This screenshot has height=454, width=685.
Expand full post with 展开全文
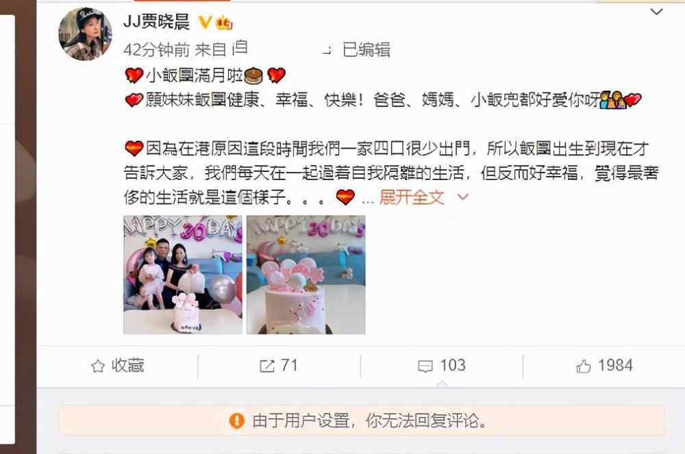point(412,197)
